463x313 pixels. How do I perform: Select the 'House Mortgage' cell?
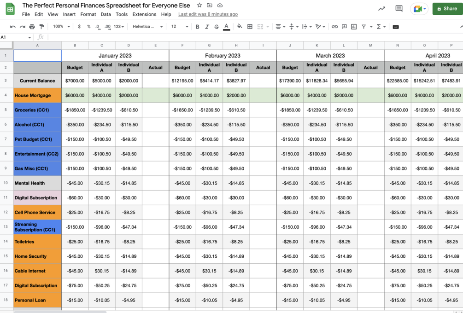point(37,95)
